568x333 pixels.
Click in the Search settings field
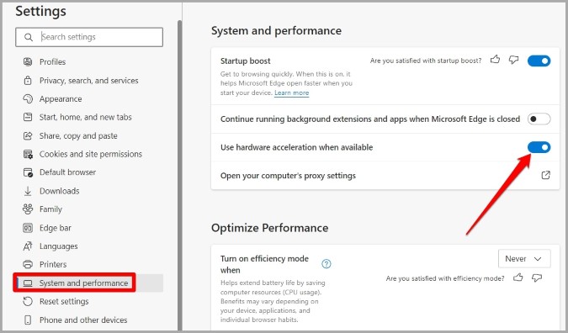(89, 37)
